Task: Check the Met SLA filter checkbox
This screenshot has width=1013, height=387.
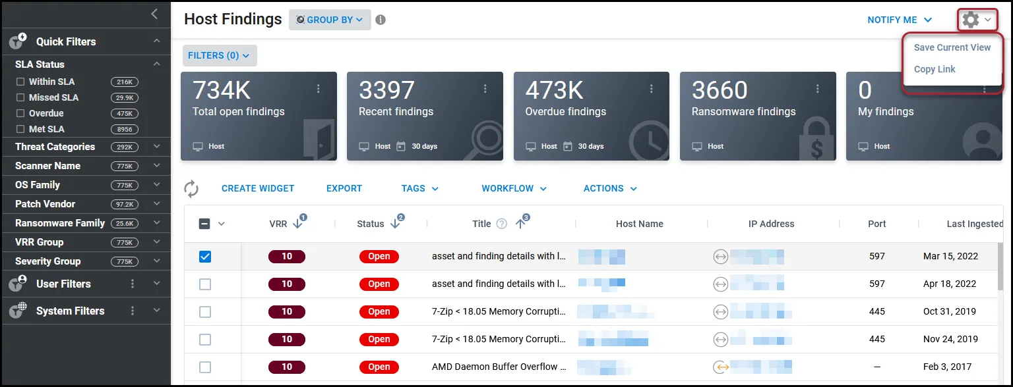Action: 20,129
